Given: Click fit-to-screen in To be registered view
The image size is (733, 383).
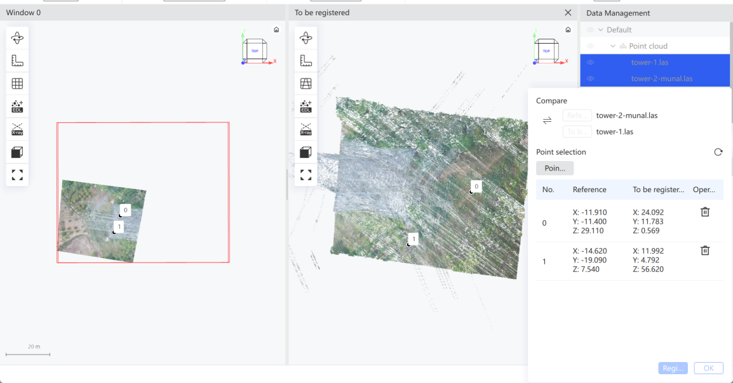Looking at the screenshot, I should click(x=306, y=175).
